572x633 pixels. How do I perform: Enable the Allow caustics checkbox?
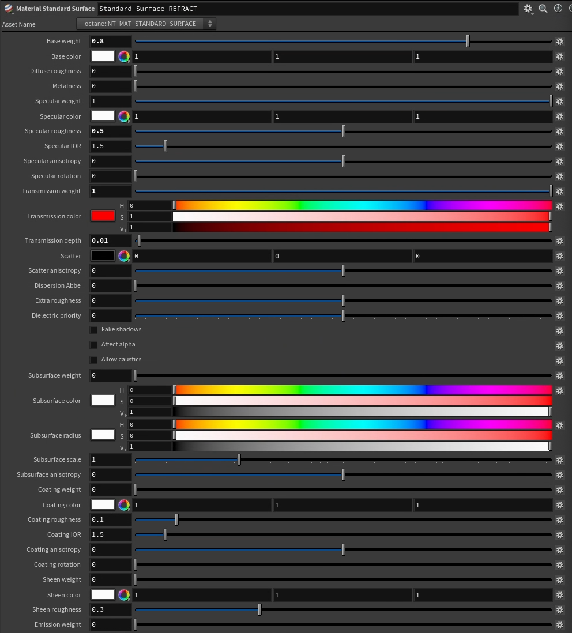click(93, 360)
